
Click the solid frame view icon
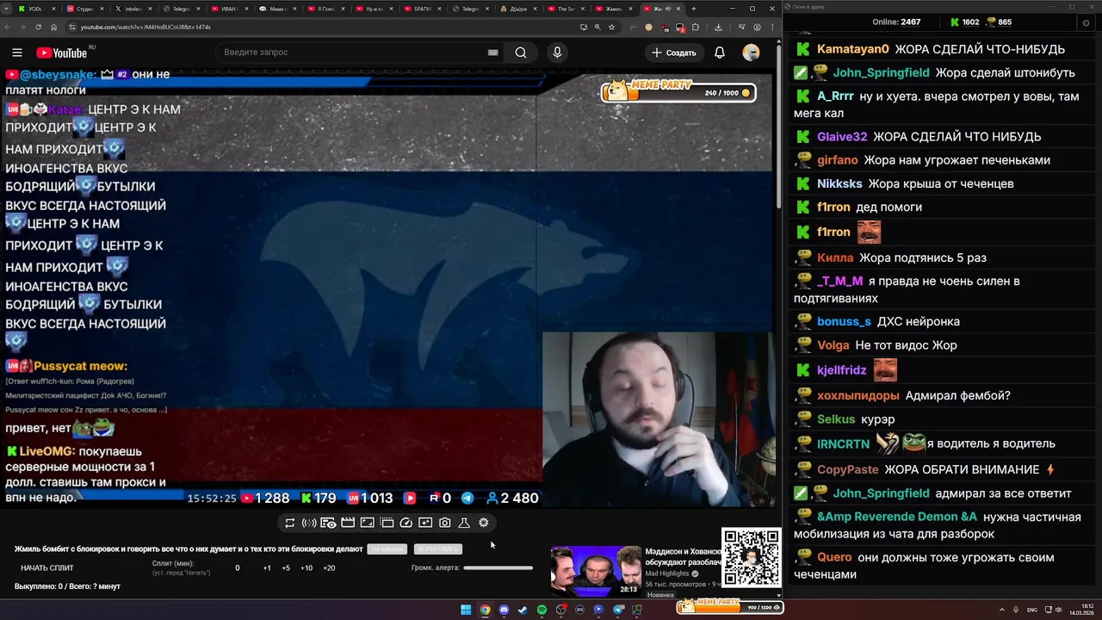(367, 523)
